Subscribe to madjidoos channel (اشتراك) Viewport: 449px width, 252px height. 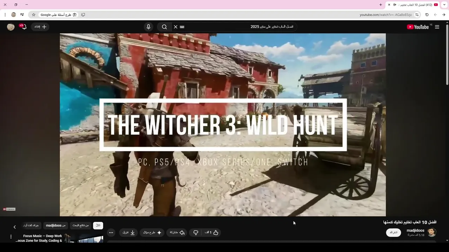point(394,232)
